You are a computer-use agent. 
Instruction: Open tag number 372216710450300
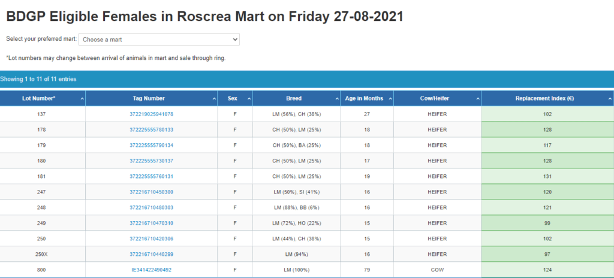(x=151, y=192)
